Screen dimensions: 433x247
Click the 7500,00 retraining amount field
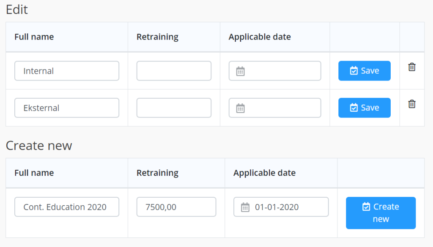(x=176, y=207)
